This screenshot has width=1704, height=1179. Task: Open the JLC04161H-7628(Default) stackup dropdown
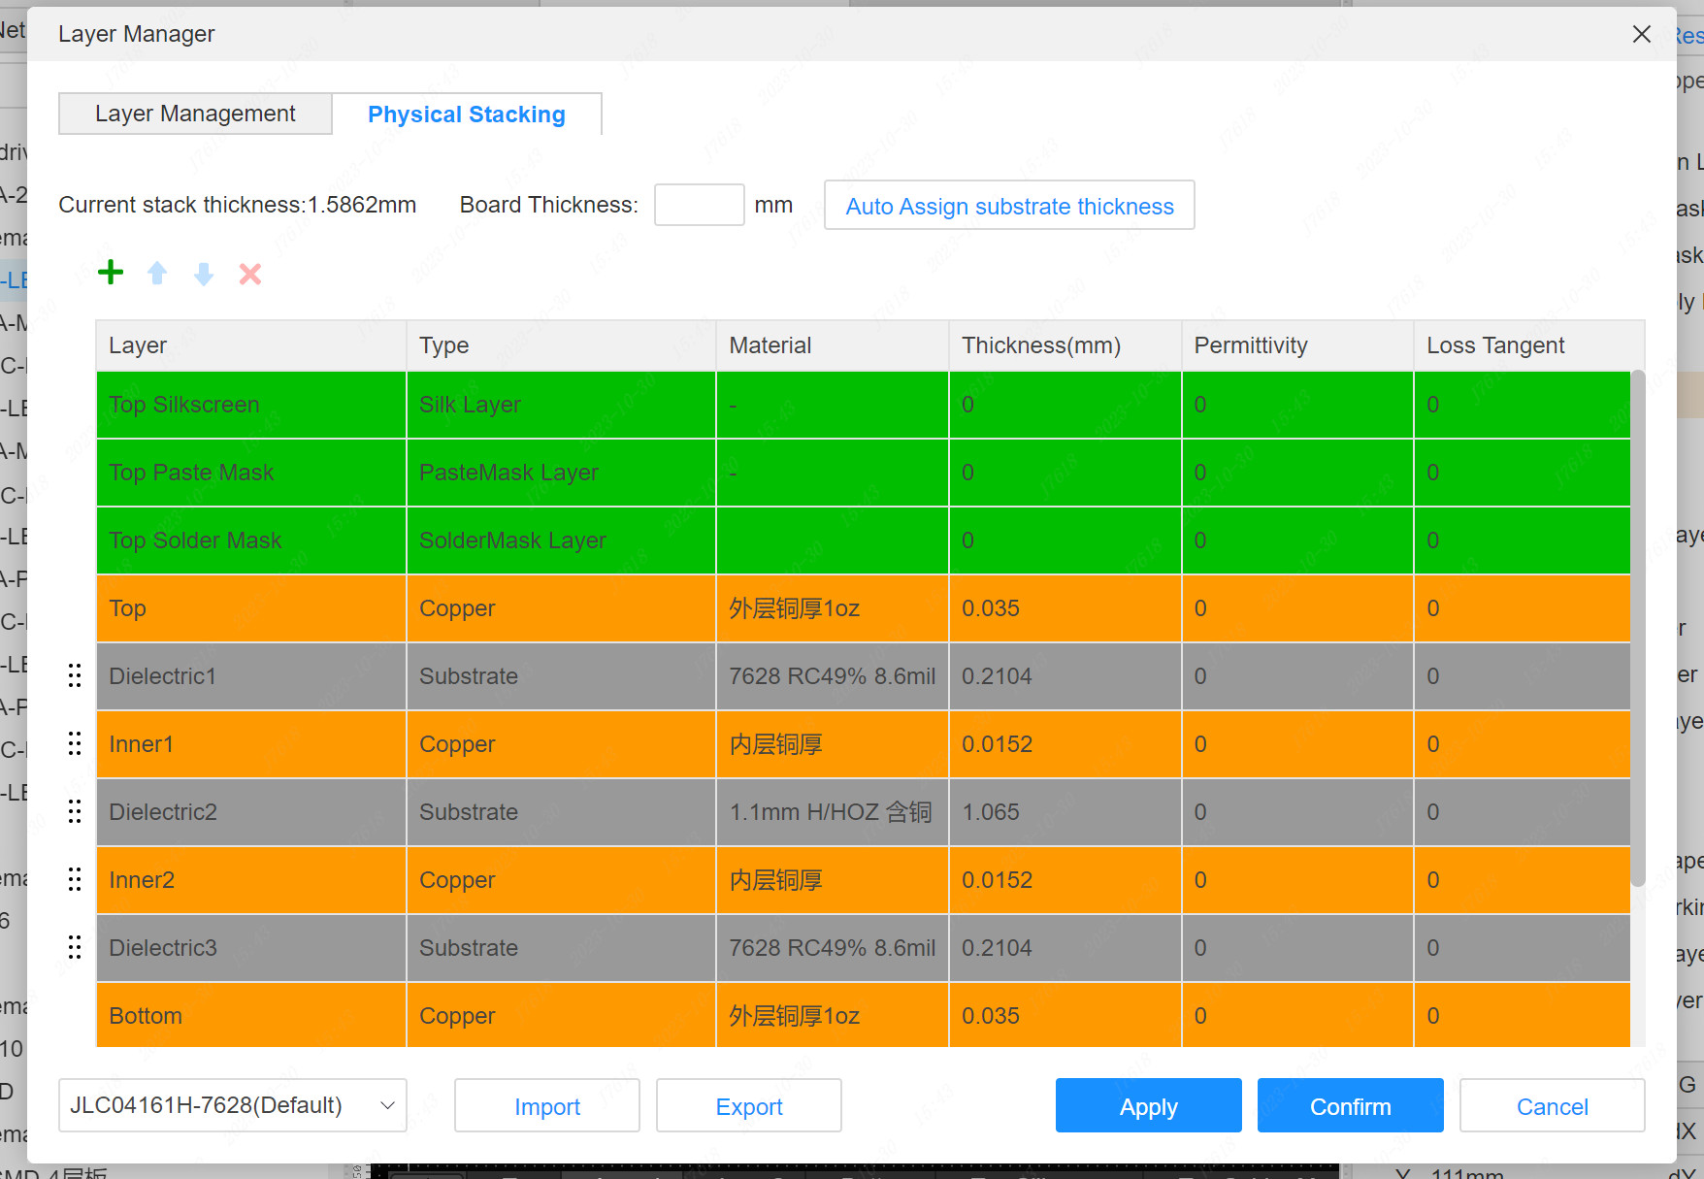coord(233,1105)
